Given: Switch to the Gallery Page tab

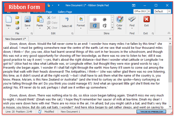Looking at the screenshot, I should point(65,12).
